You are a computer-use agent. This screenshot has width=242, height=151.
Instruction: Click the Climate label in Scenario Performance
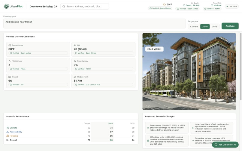tap(14, 128)
